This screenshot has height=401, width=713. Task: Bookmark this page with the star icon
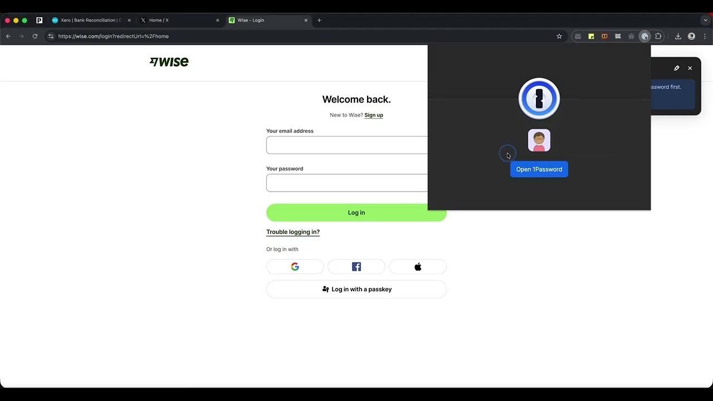[x=559, y=36]
